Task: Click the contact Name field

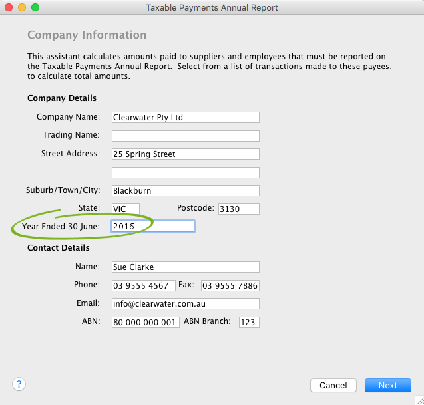Action: click(185, 267)
